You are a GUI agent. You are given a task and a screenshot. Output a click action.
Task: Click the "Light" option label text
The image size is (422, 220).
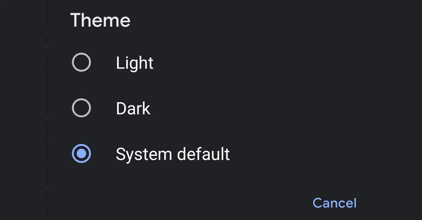[135, 63]
